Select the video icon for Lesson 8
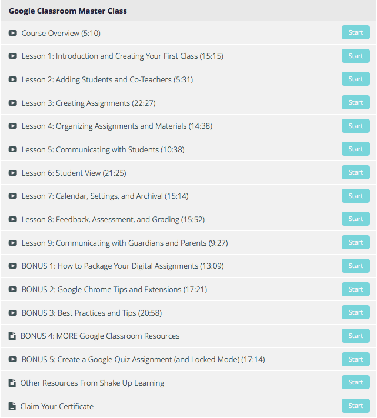The image size is (377, 418). (x=12, y=219)
